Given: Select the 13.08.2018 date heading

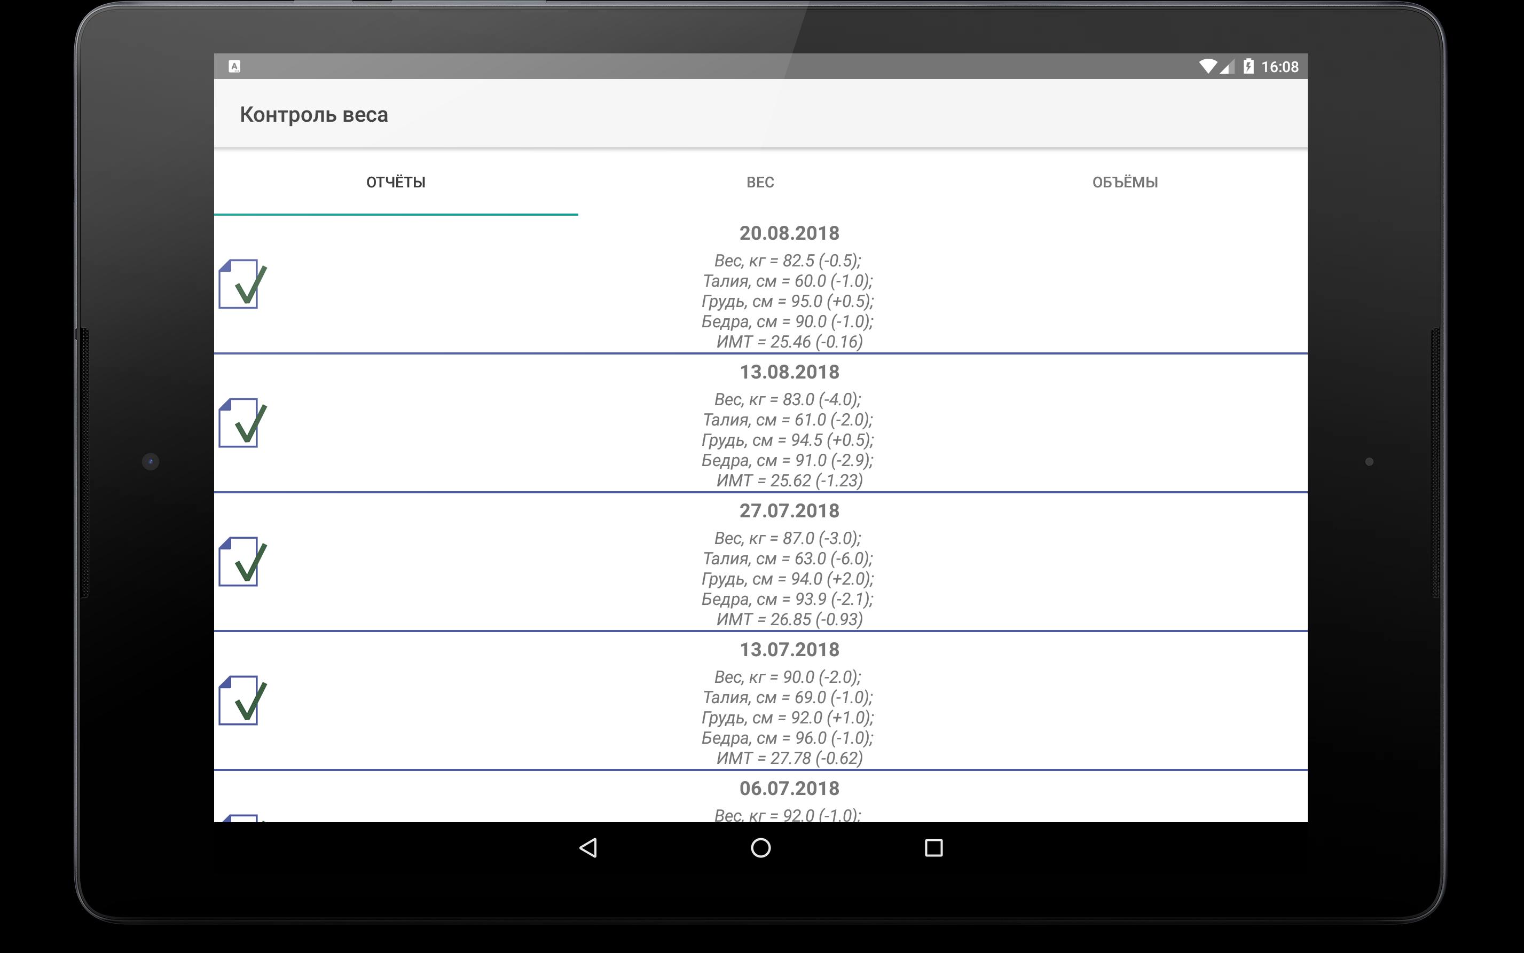Looking at the screenshot, I should tap(789, 372).
